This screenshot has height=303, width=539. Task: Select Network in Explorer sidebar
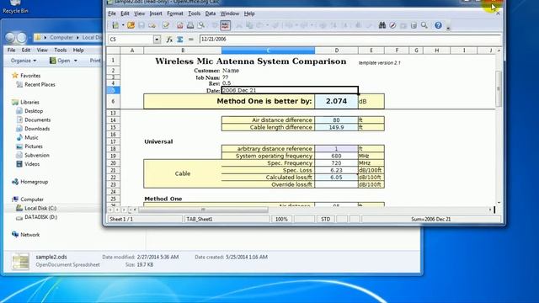coord(26,235)
